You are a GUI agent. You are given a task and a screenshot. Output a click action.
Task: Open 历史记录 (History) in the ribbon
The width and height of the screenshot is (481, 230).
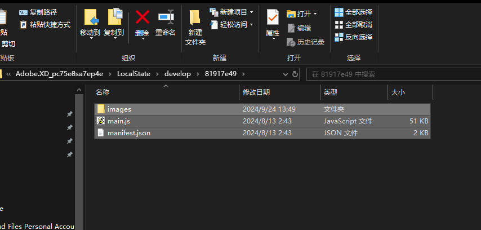(x=306, y=42)
